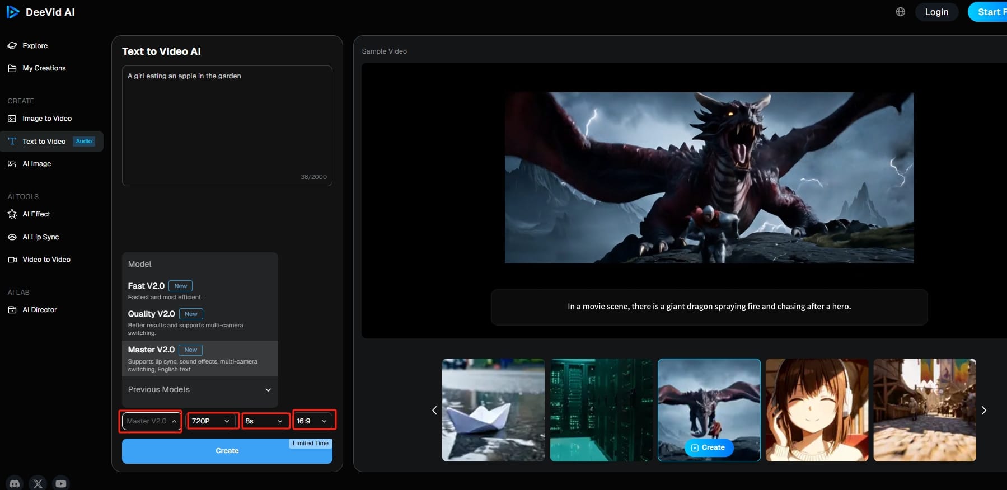The height and width of the screenshot is (490, 1007).
Task: Click the dragon sample video preview
Action: pyautogui.click(x=709, y=178)
